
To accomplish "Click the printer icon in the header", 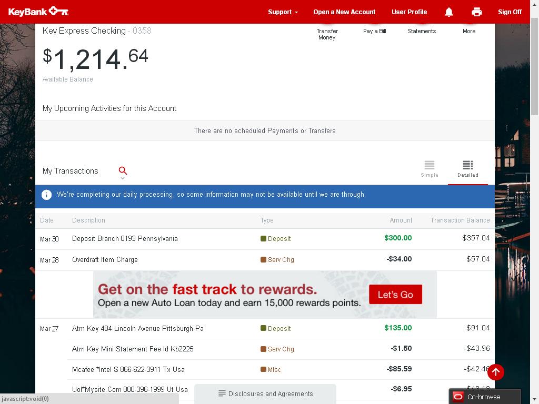I will point(476,12).
